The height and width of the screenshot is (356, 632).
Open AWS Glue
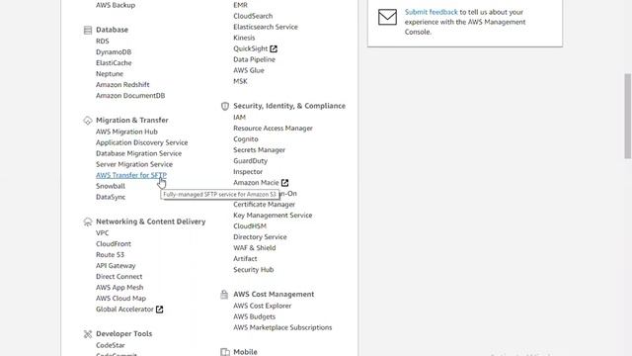click(249, 70)
